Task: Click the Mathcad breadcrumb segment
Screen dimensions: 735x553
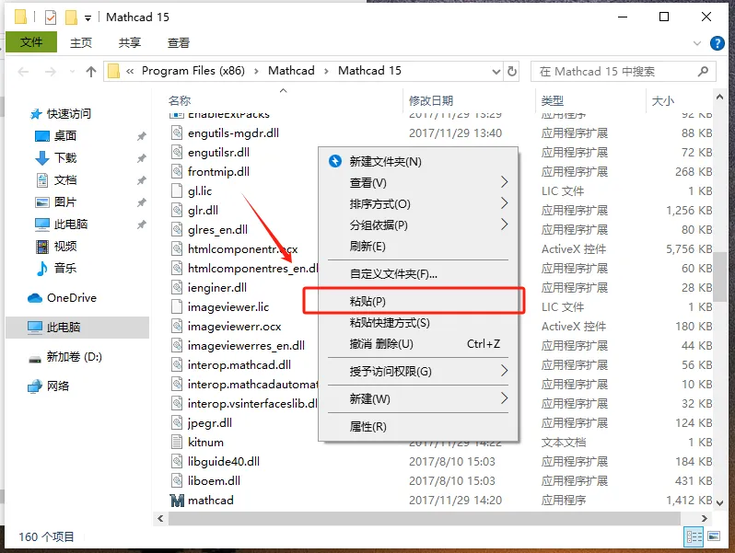Action: point(291,71)
